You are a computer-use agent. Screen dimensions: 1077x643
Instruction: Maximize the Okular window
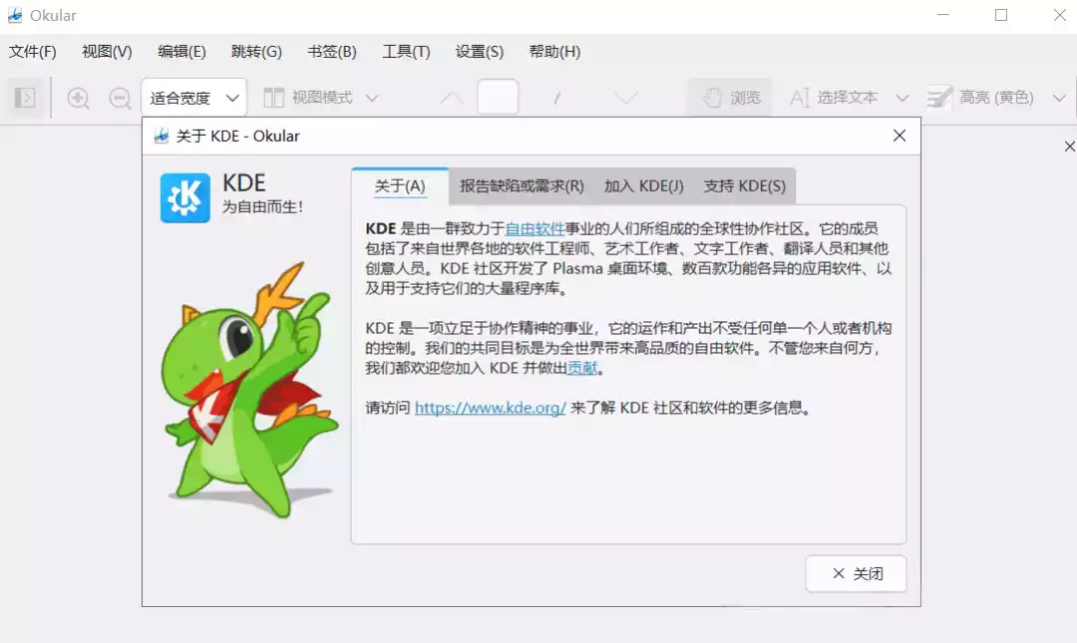[x=1001, y=15]
